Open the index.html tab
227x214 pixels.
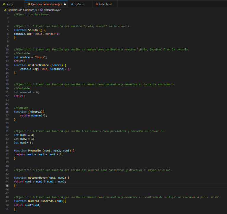coord(105,4)
